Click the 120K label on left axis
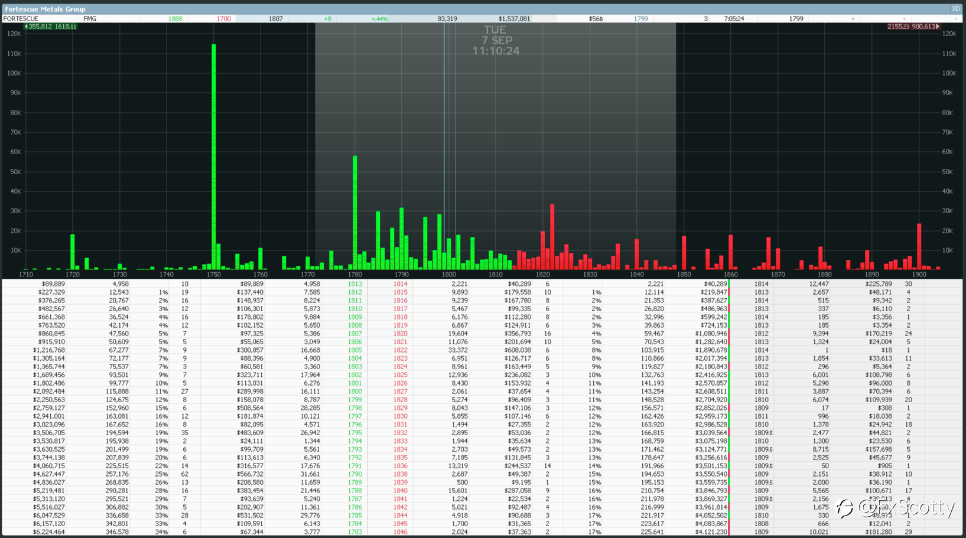This screenshot has width=966, height=538. click(14, 34)
